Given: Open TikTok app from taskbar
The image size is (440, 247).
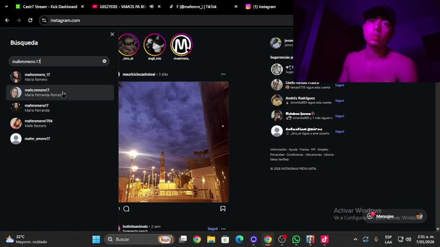Looking at the screenshot, I should pos(324,239).
